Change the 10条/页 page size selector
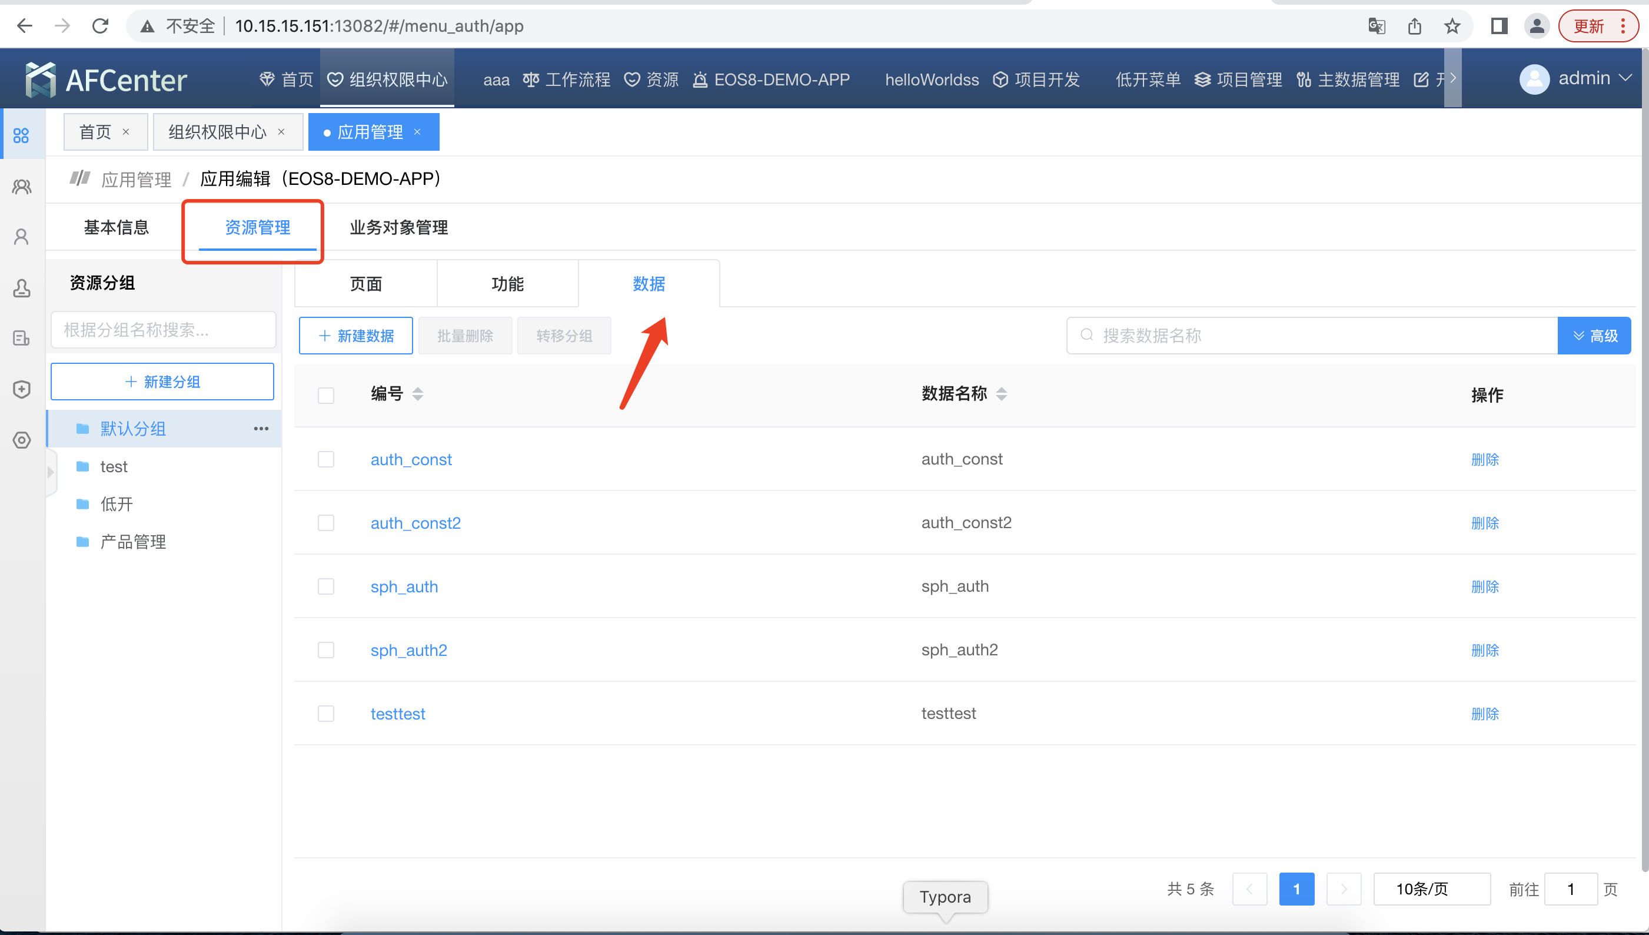This screenshot has height=935, width=1649. (x=1431, y=888)
